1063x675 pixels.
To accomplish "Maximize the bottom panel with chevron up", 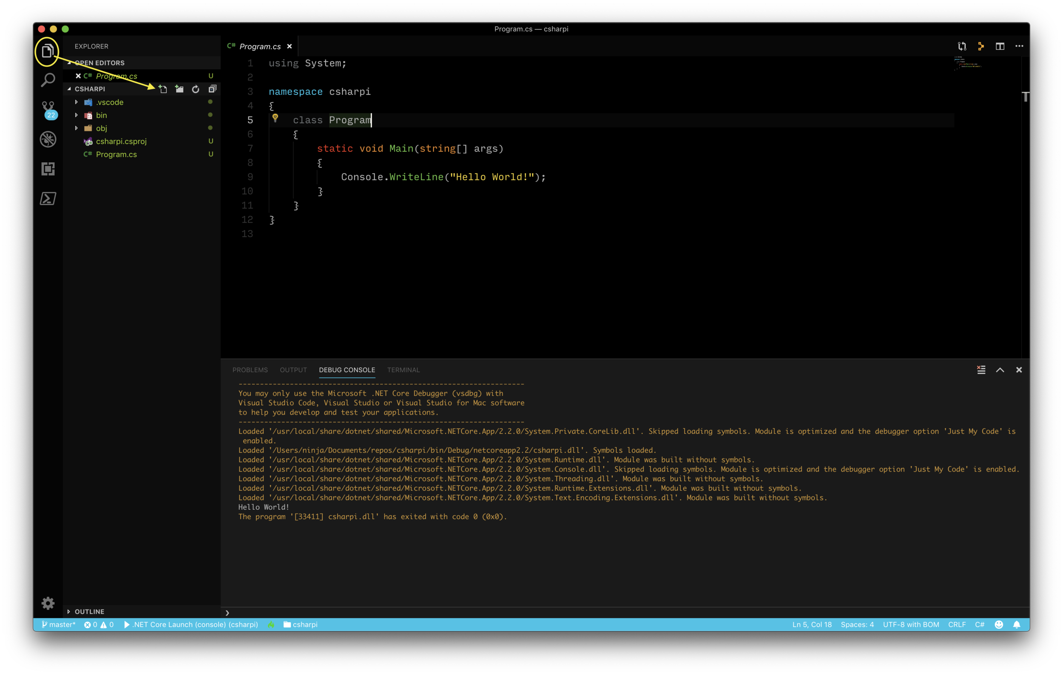I will 1000,370.
